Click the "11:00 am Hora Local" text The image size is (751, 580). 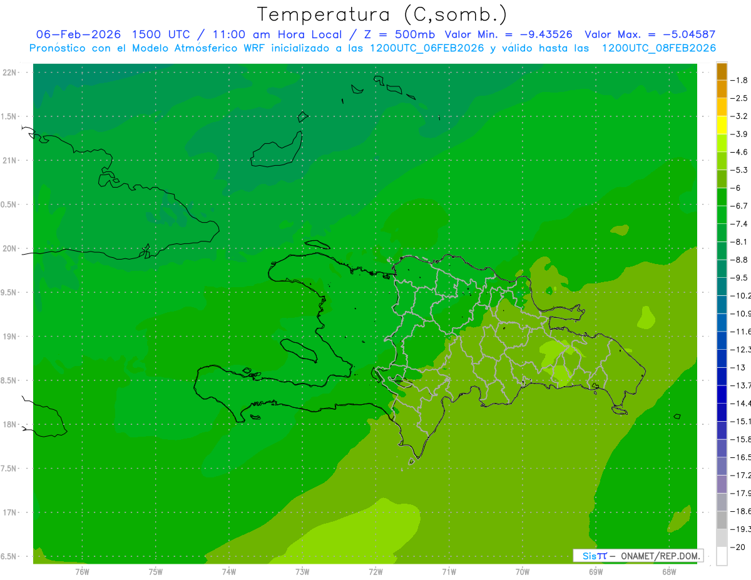click(277, 34)
